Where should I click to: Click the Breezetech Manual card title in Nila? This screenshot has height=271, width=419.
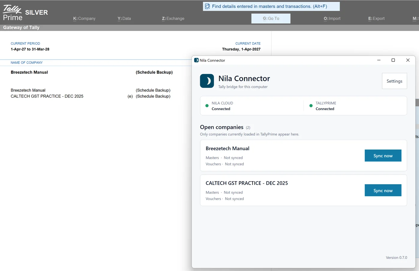[x=227, y=148]
